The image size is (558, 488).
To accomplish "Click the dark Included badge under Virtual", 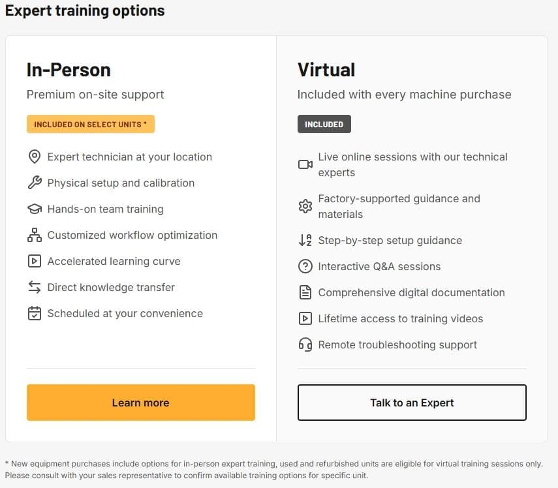I will (324, 125).
